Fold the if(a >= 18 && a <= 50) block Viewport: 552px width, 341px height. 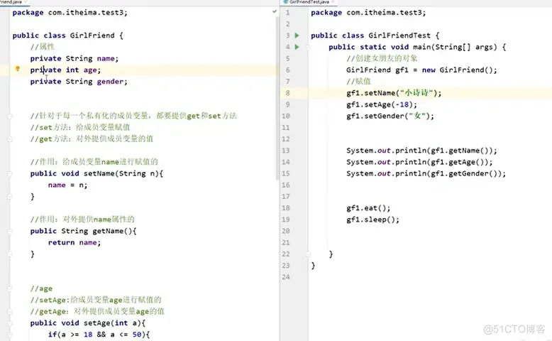coord(9,335)
